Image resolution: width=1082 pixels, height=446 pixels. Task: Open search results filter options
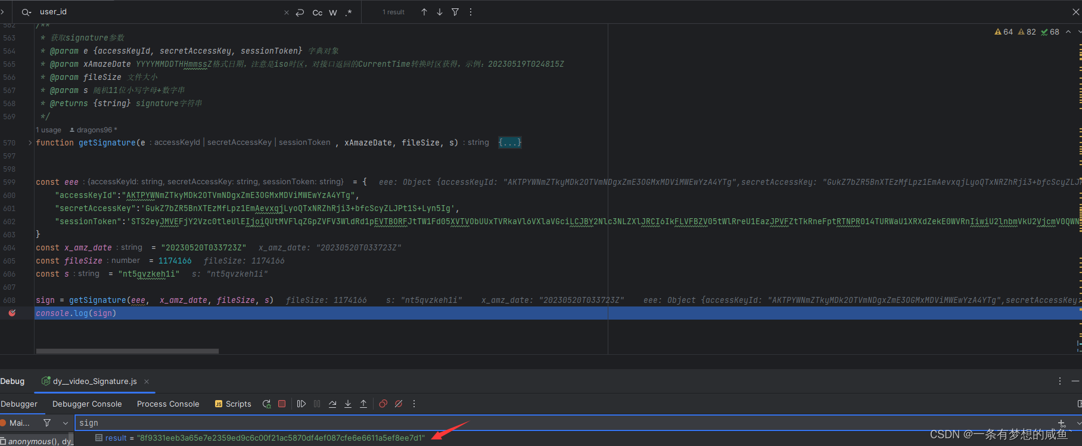tap(455, 12)
